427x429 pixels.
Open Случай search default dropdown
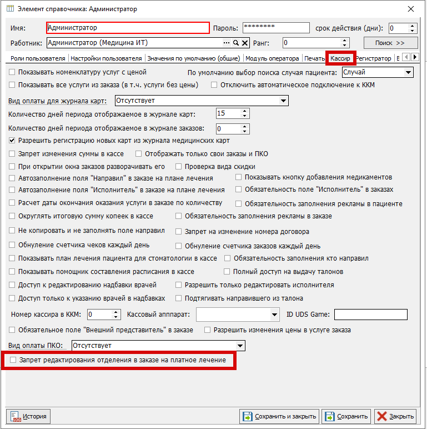[408, 72]
